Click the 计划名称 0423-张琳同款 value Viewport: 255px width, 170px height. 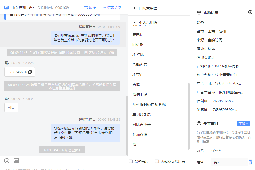click(x=228, y=66)
